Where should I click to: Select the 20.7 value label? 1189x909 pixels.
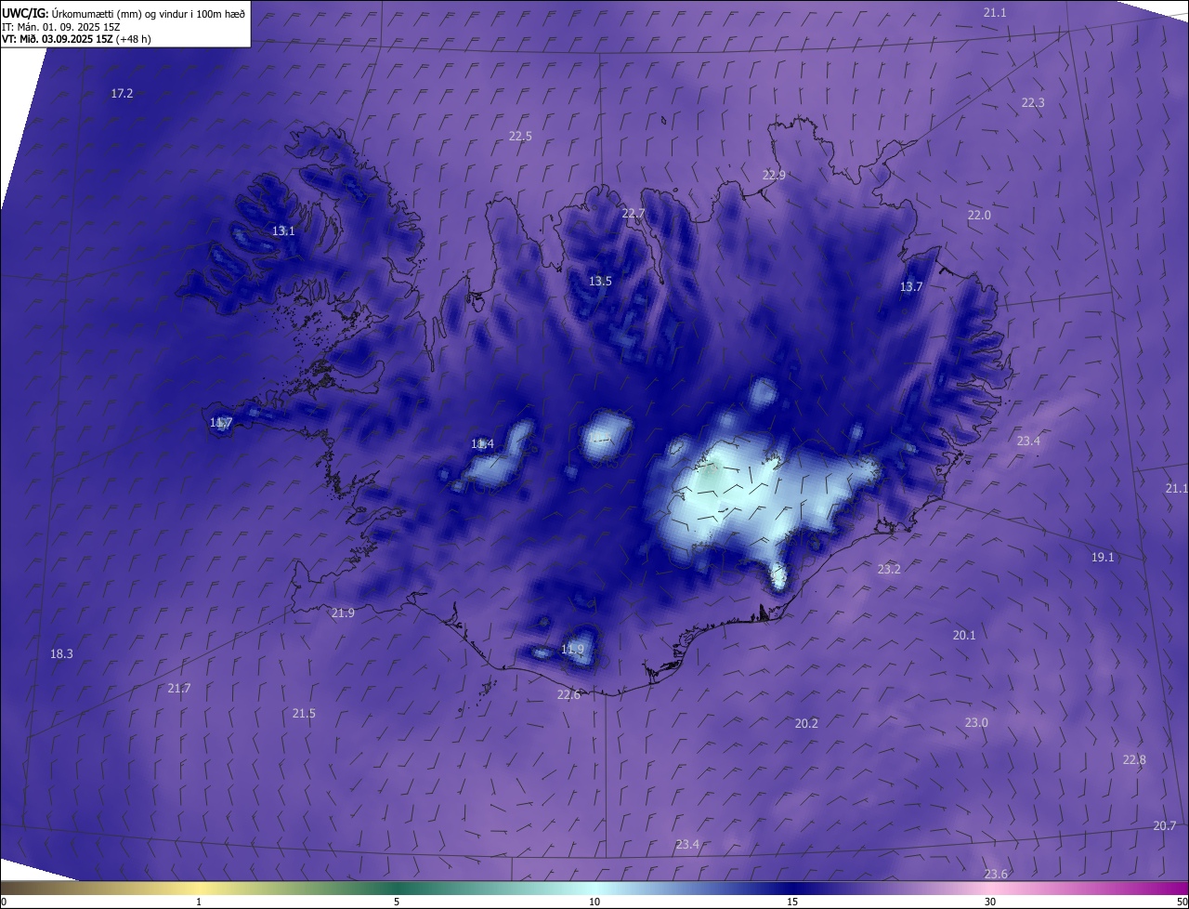tap(1165, 825)
